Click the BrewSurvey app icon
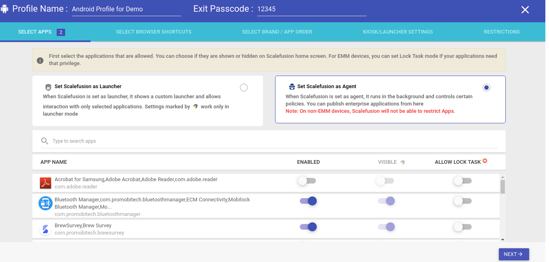The height and width of the screenshot is (262, 549). pyautogui.click(x=45, y=229)
